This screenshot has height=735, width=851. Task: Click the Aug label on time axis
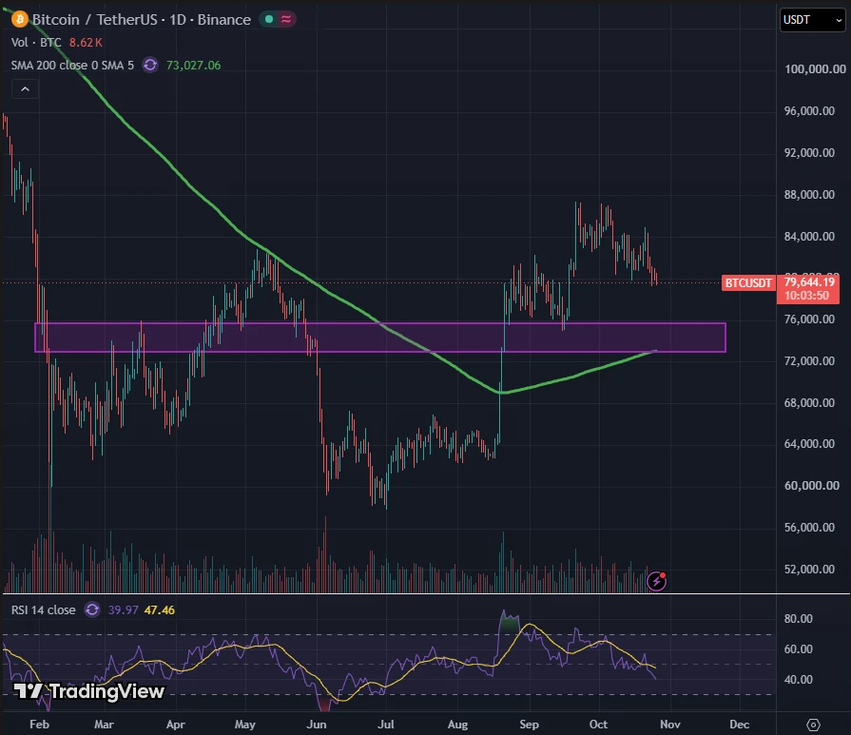tap(457, 725)
